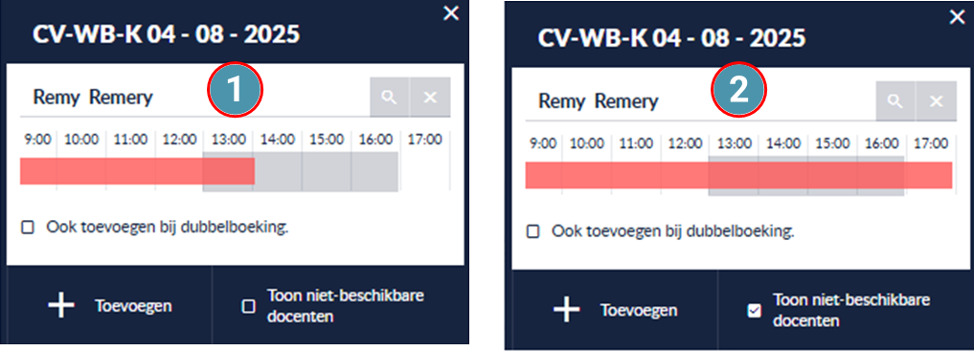Click the red booking bar in left timeline
974x351 pixels.
click(137, 171)
